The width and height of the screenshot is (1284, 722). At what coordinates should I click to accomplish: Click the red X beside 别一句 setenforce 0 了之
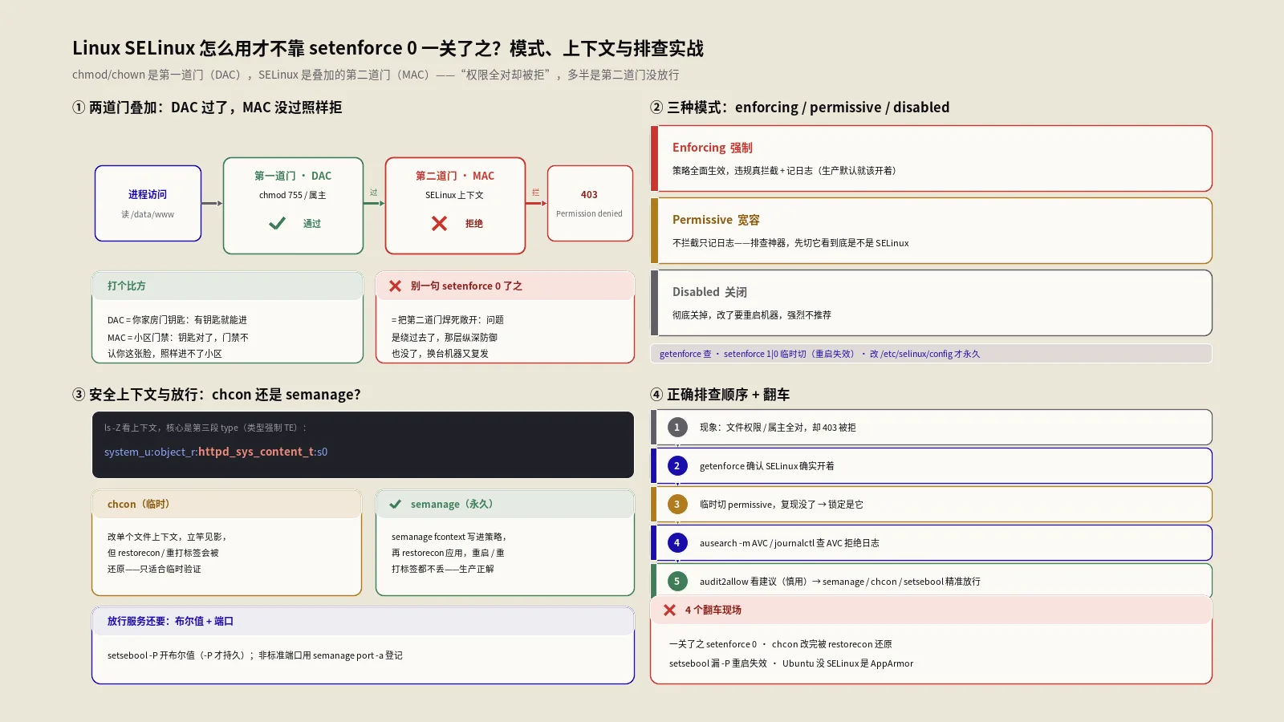coord(395,286)
